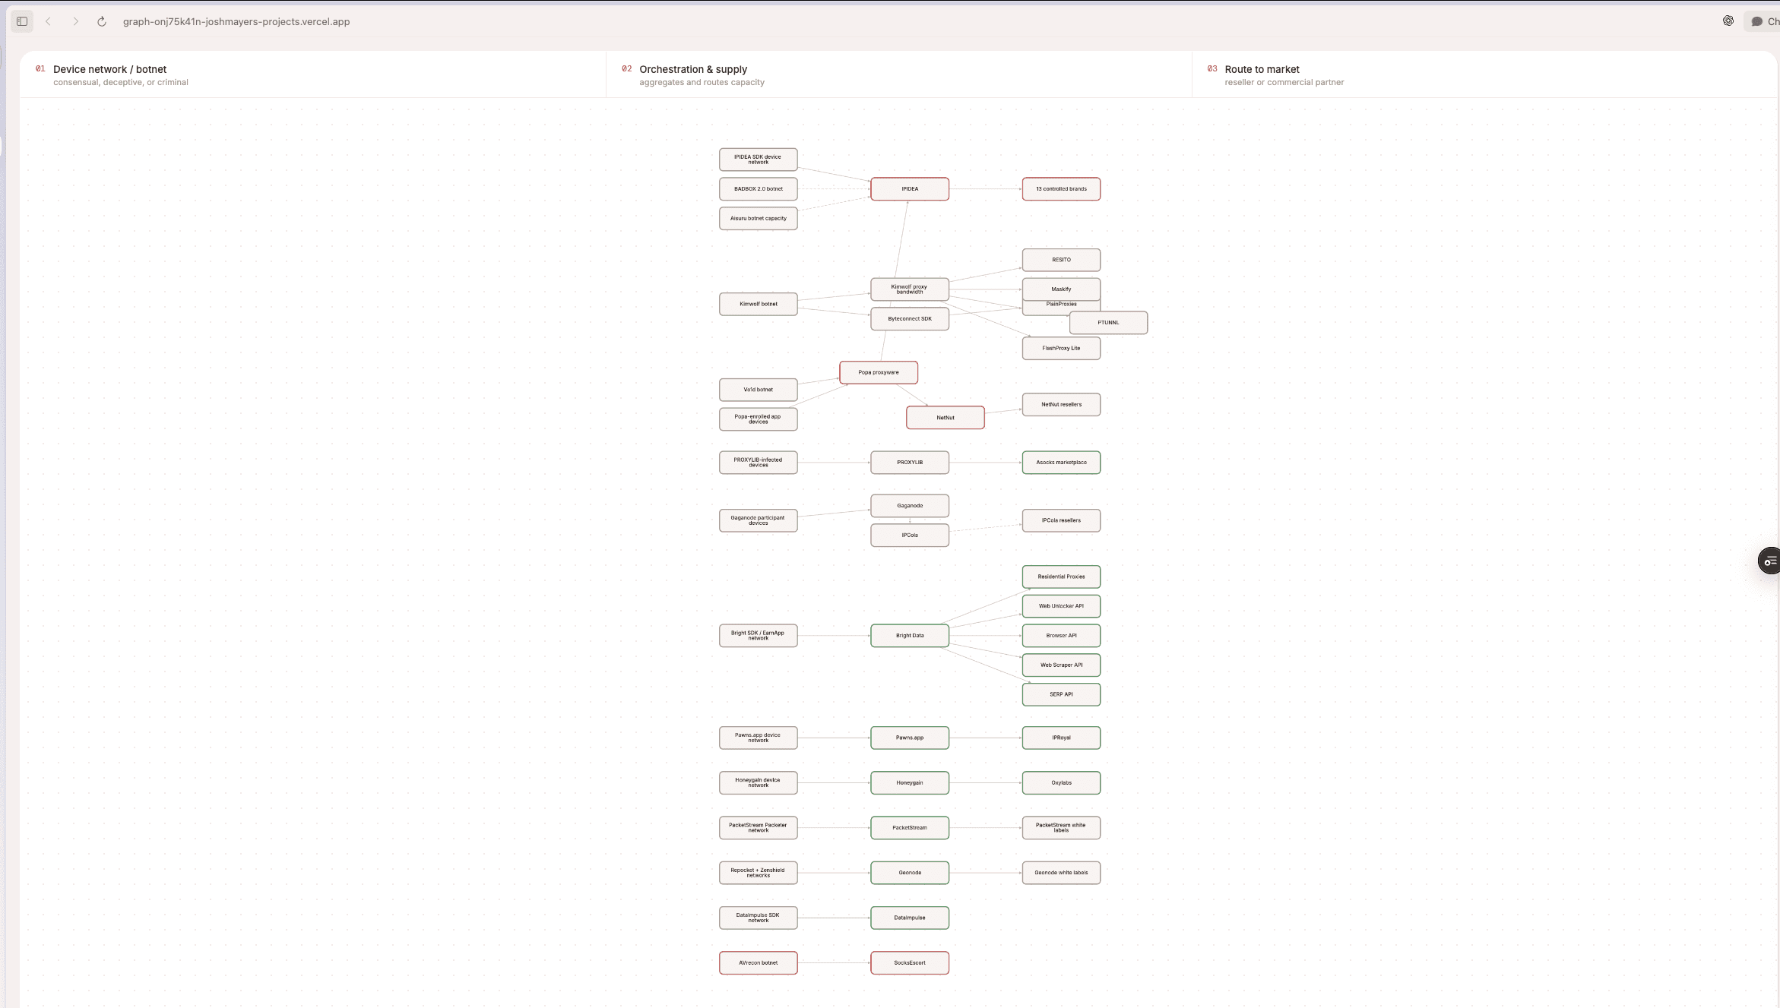Select the BADBOX 2.0 botnet node
The width and height of the screenshot is (1780, 1008).
tap(759, 189)
